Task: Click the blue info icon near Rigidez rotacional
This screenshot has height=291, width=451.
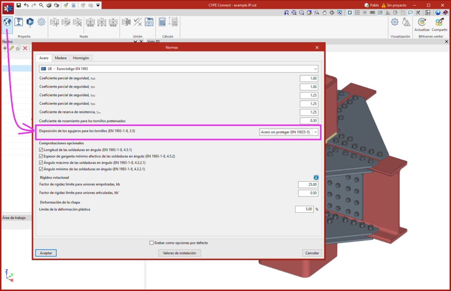Action: click(x=315, y=177)
